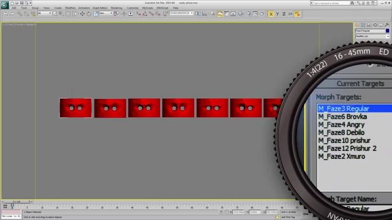
Task: Activate the Select and Move tool
Action: (x=82, y=14)
